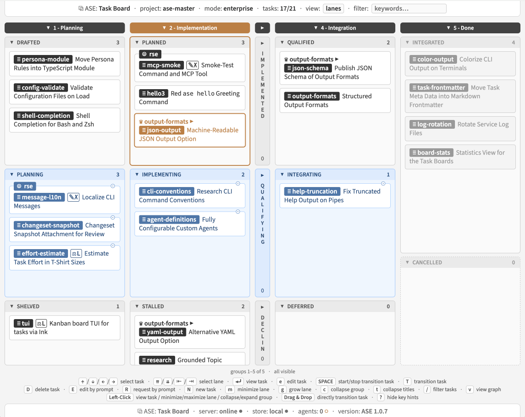525x417 pixels.
Task: Toggle the circle marker on changeset-snapshot card
Action: coord(113,217)
